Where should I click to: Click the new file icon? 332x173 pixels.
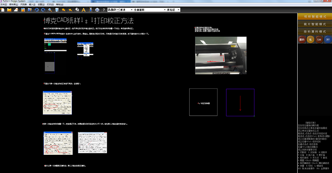click(x=3, y=10)
